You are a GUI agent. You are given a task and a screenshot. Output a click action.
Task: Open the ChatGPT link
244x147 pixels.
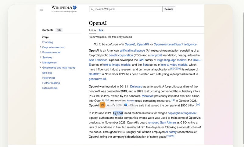pyautogui.click(x=95, y=74)
